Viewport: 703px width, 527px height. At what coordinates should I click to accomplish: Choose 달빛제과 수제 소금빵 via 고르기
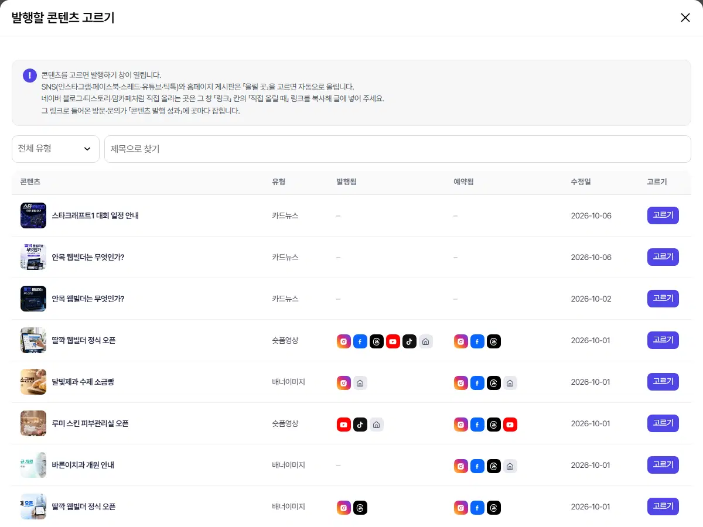[x=663, y=382]
